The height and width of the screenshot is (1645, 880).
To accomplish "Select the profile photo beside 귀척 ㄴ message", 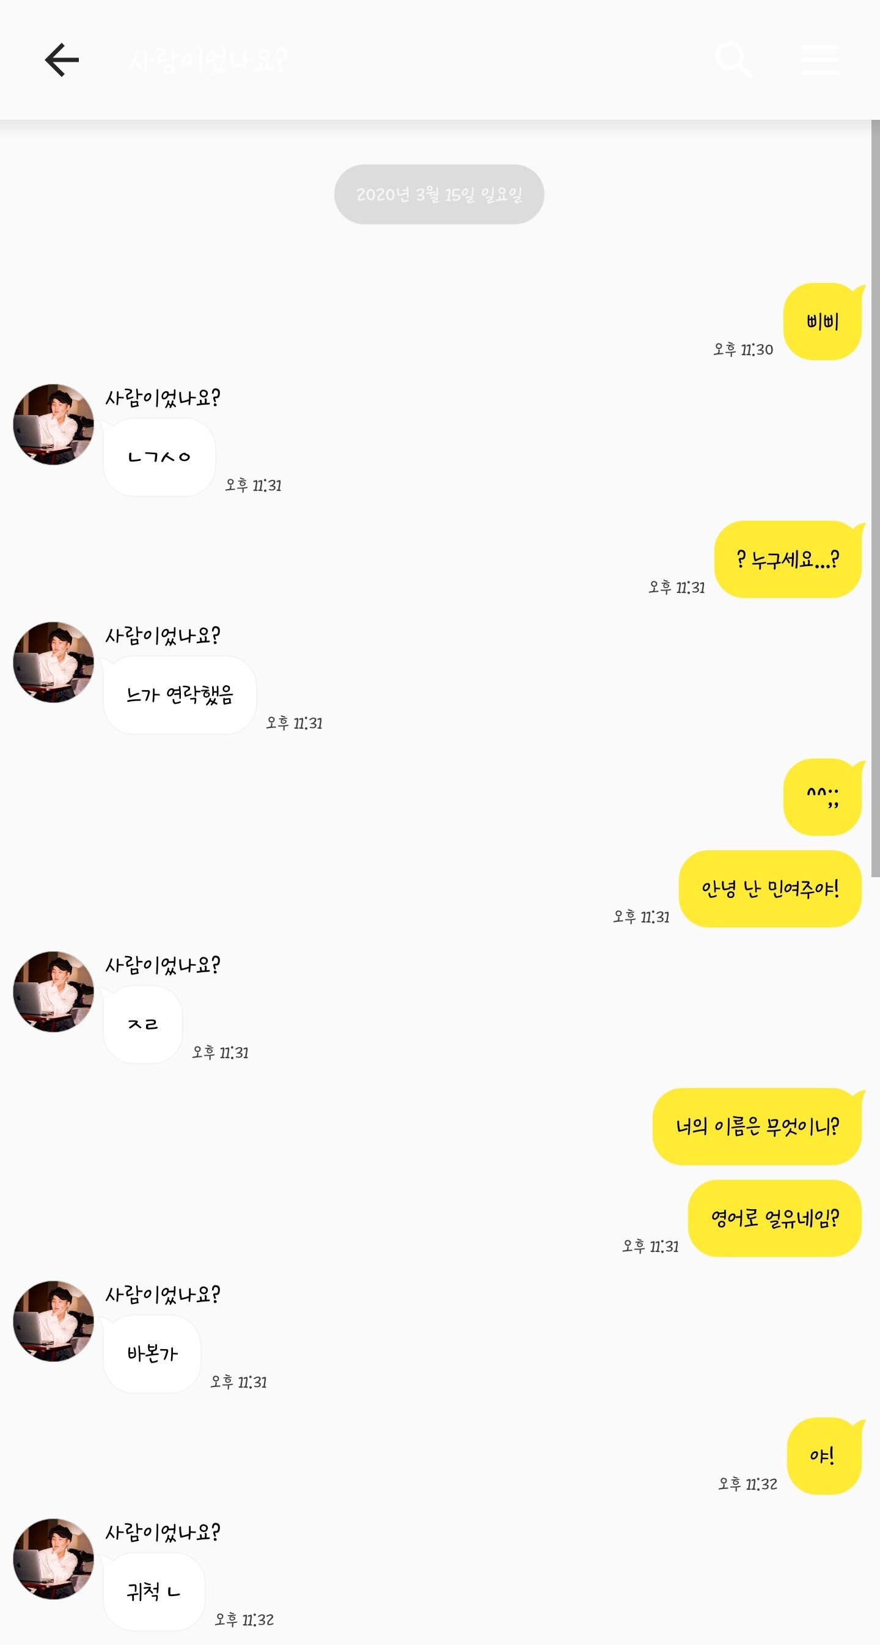I will pos(54,1559).
